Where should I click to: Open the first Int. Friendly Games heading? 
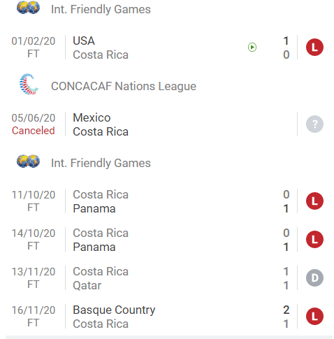point(101,9)
